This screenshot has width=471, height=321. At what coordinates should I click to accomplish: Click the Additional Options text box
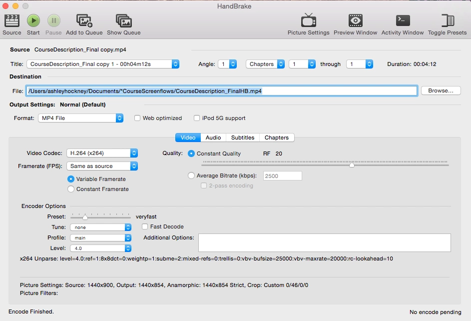click(x=325, y=242)
